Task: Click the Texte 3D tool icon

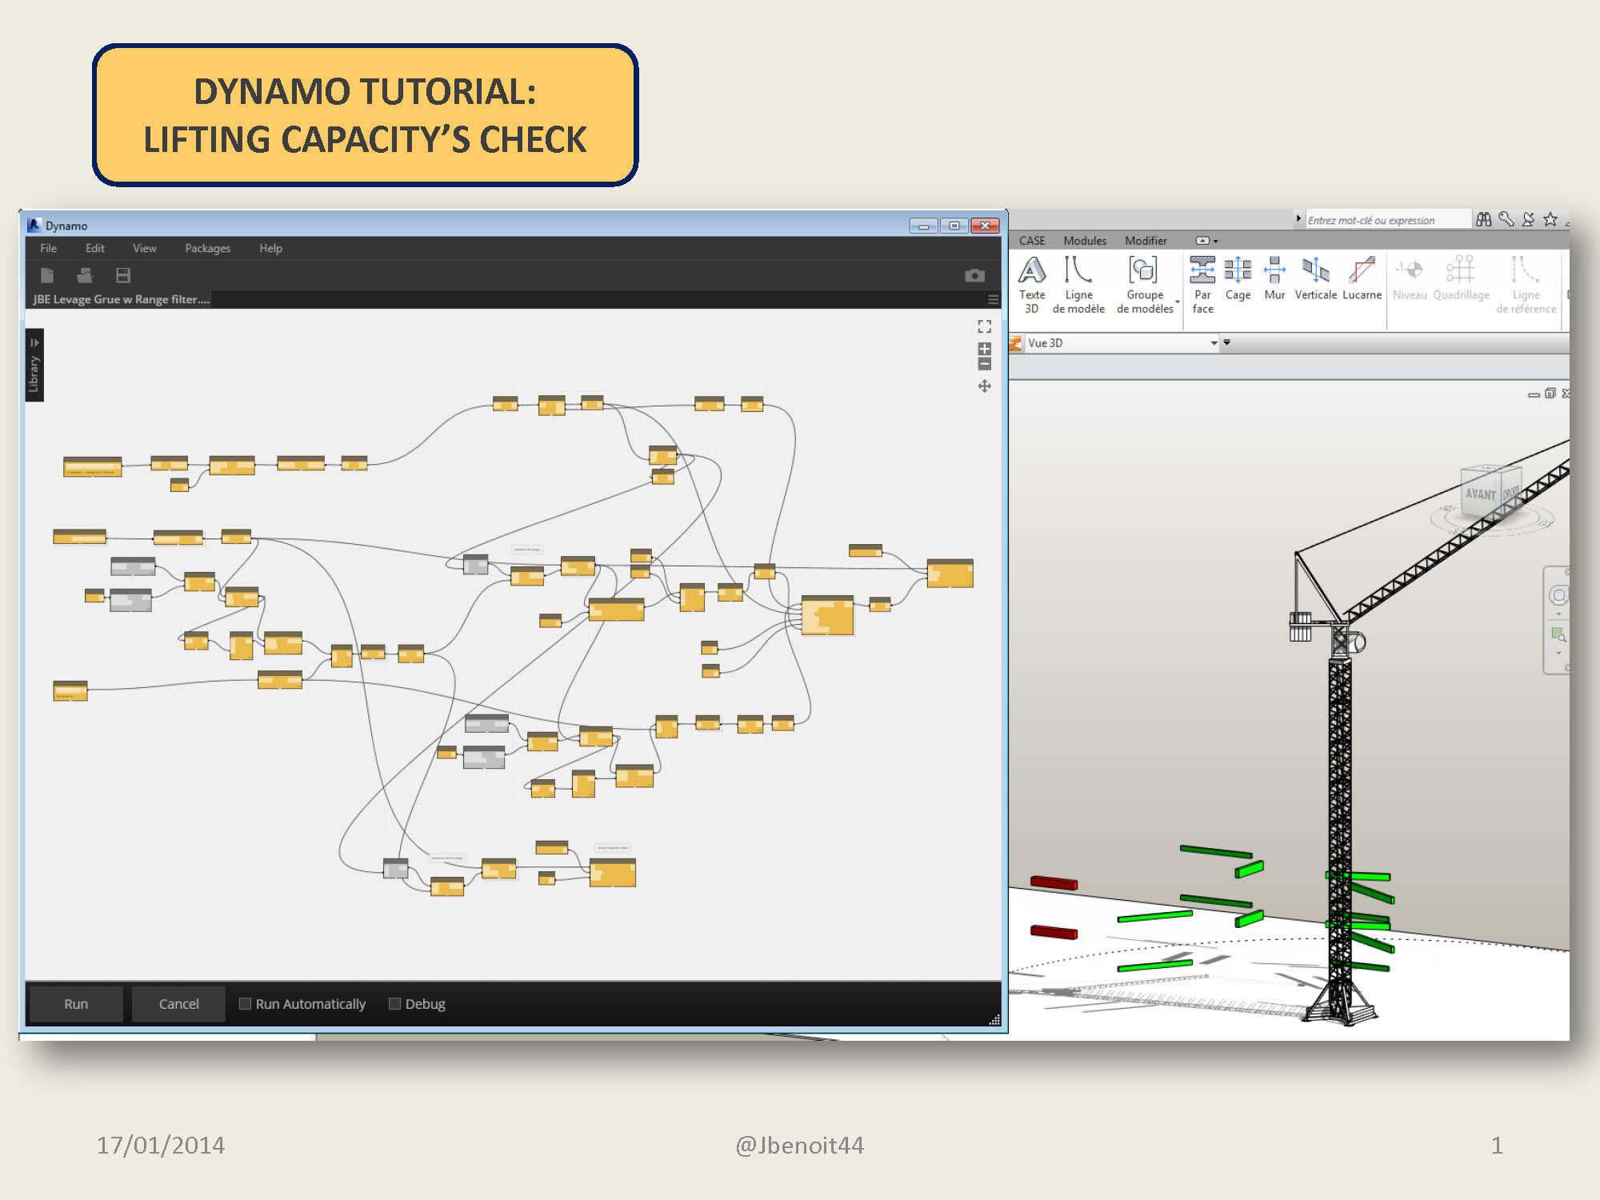Action: pos(1031,270)
